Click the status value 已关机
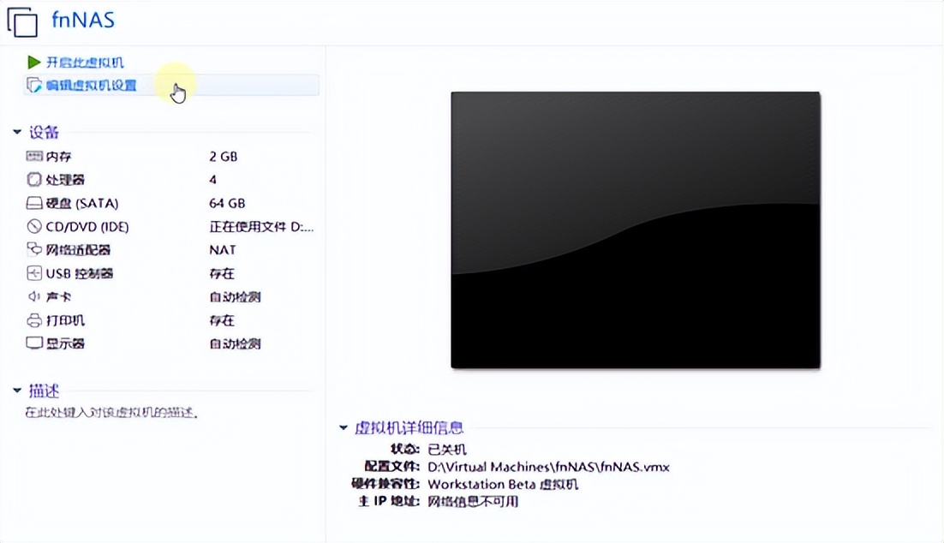This screenshot has height=543, width=944. click(446, 449)
